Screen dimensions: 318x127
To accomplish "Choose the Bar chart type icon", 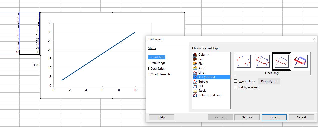I will 195,59.
